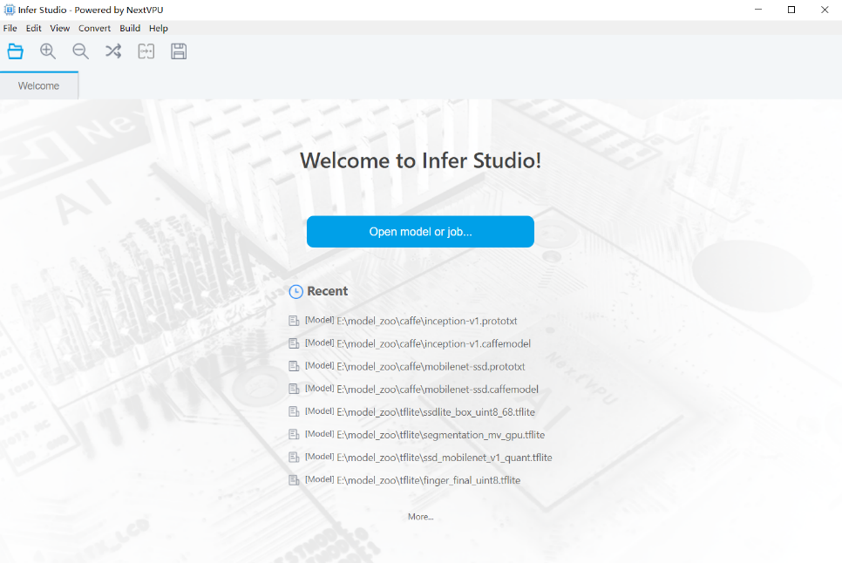This screenshot has width=842, height=563.
Task: Click the file icon beside mobilenet-ssd.prototxt
Action: coord(294,367)
